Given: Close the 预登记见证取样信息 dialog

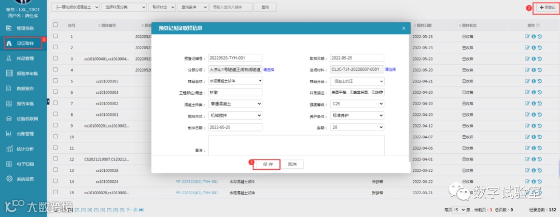Looking at the screenshot, I should [x=403, y=28].
